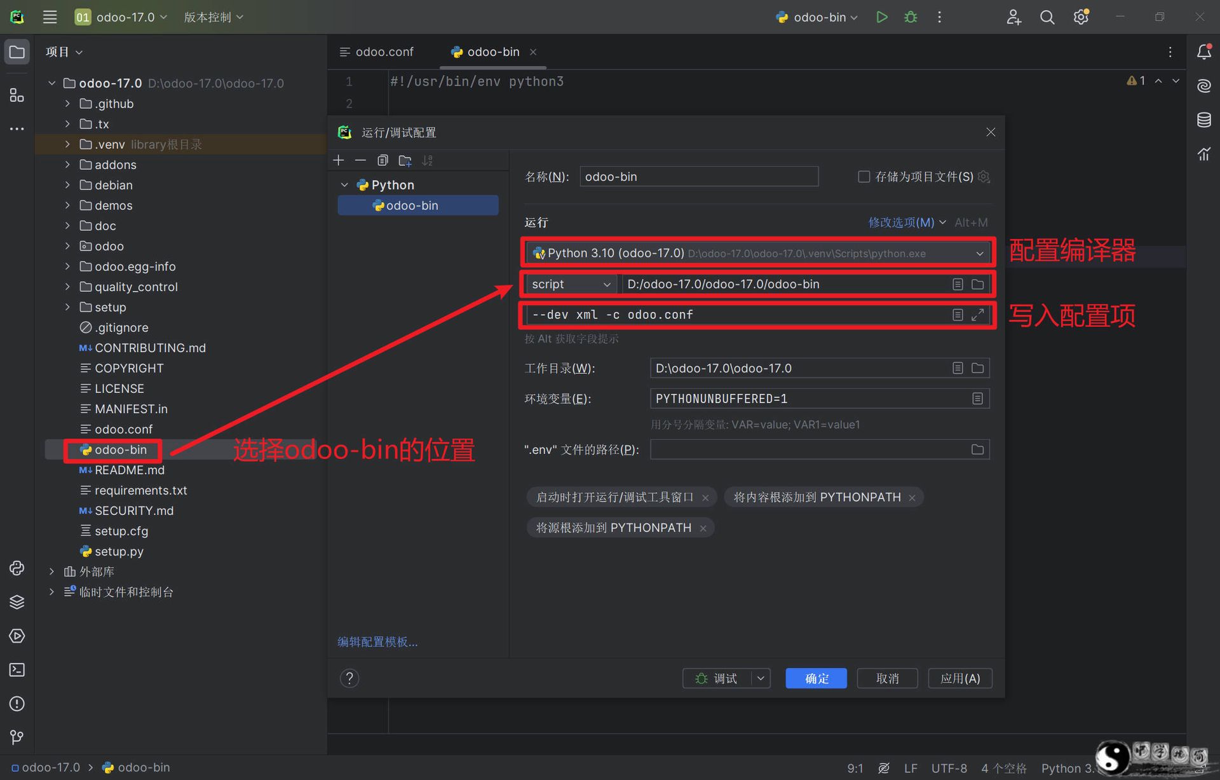Open the AI Assistant spiral icon

[x=1203, y=85]
